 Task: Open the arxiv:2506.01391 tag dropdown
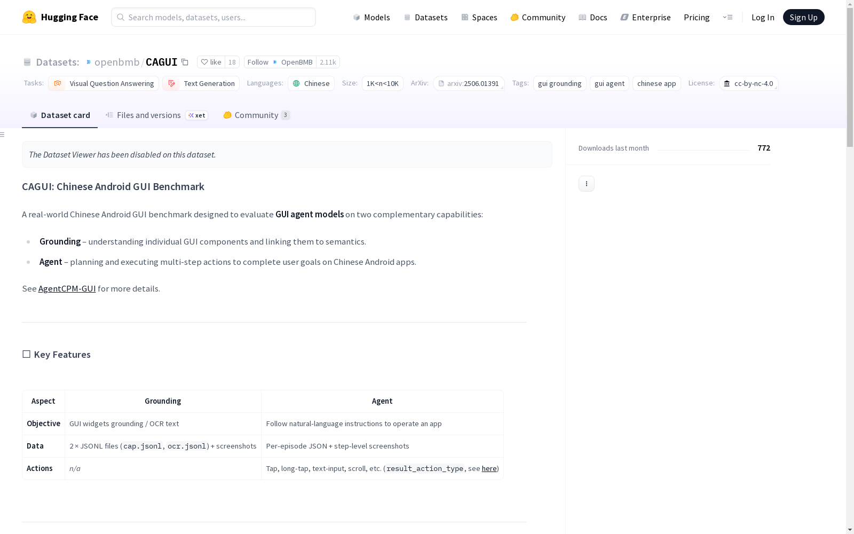pyautogui.click(x=469, y=83)
